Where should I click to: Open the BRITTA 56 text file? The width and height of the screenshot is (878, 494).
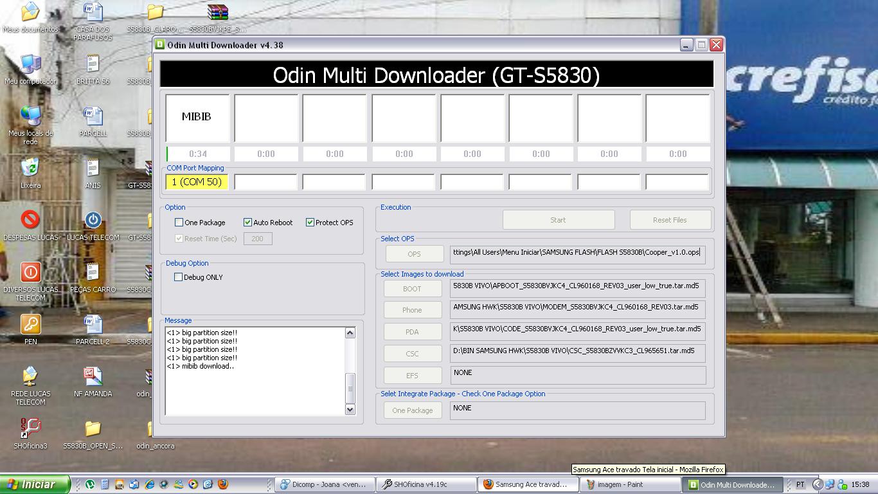pos(93,69)
